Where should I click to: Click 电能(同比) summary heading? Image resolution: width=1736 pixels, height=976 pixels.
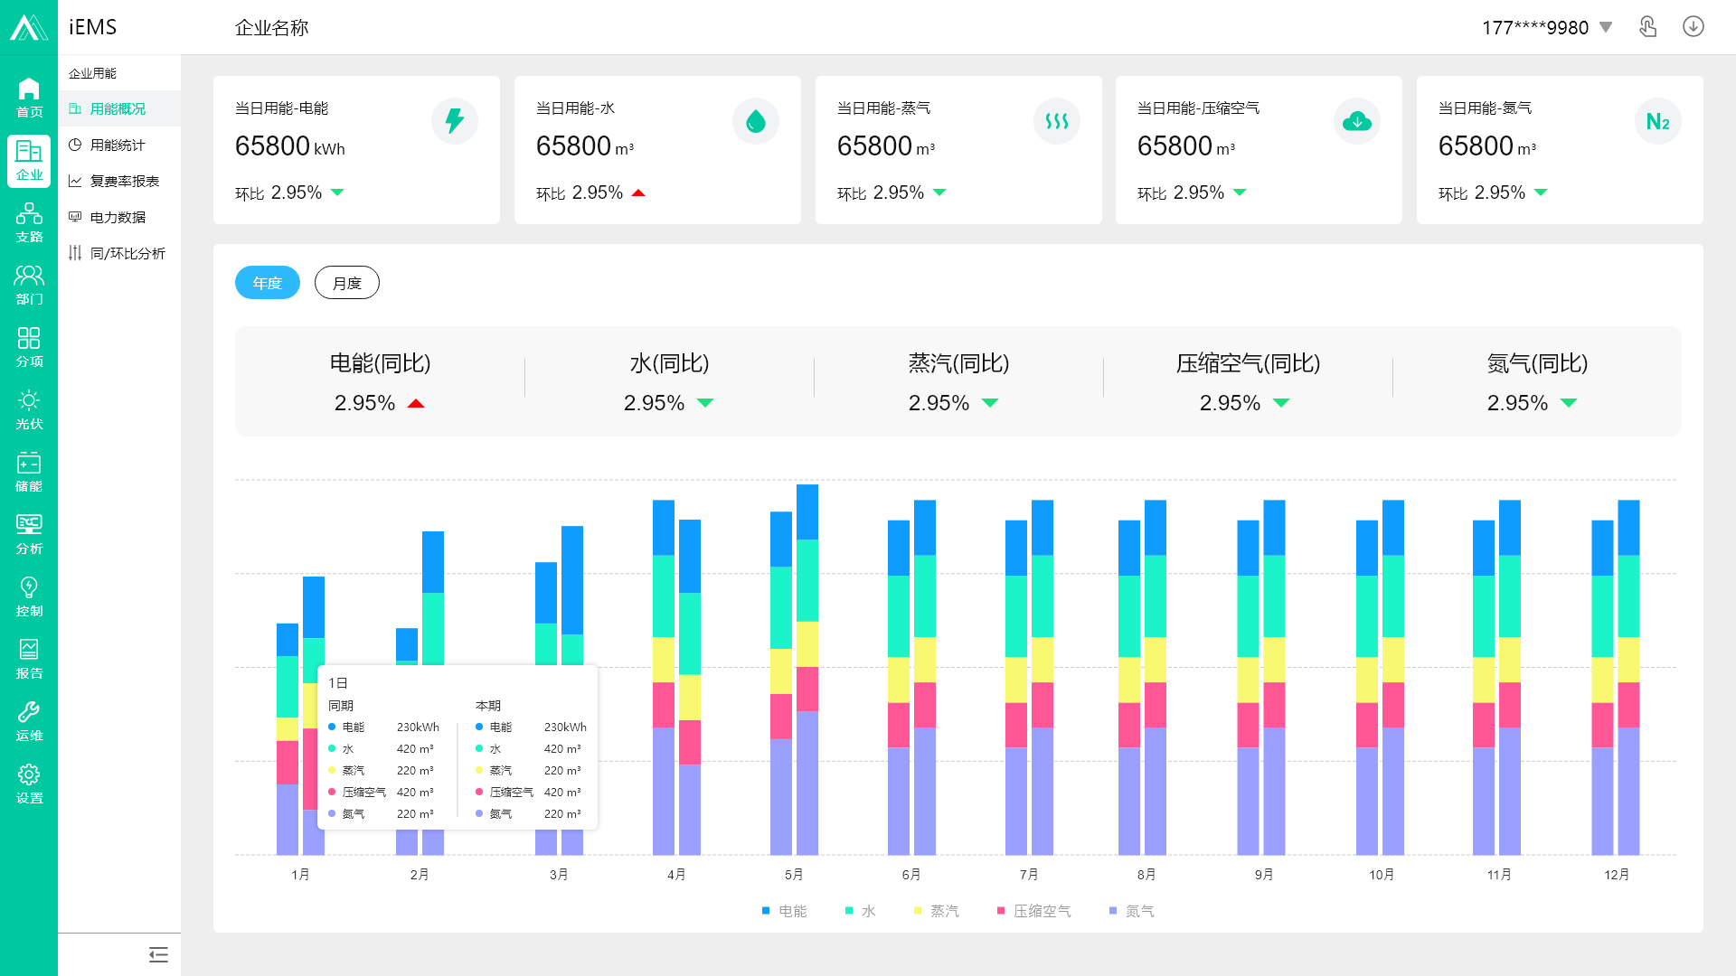tap(380, 363)
